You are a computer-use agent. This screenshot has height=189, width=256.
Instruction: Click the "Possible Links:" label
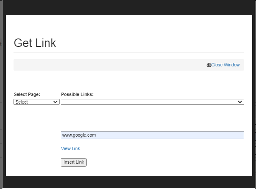[x=77, y=94]
